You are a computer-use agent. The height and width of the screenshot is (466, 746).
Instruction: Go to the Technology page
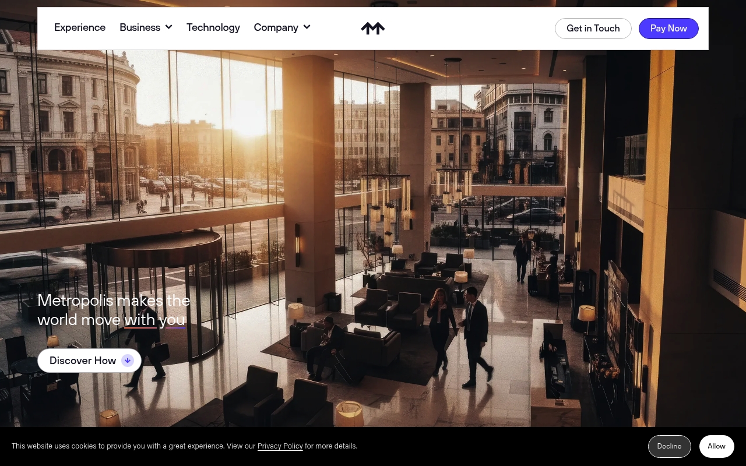(x=213, y=27)
